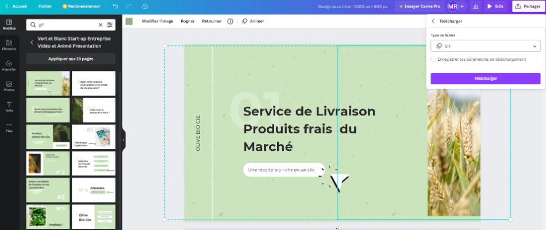Viewport: 546px width, 230px height.
Task: Play the 6.0s presentation preview
Action: (x=495, y=6)
